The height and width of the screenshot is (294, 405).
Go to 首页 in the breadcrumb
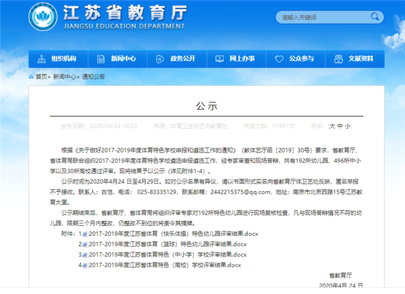[41, 77]
